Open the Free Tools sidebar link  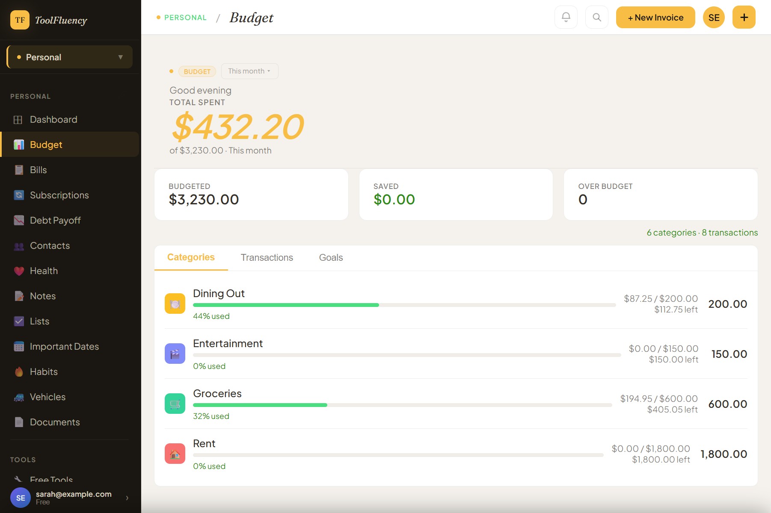[x=51, y=480]
